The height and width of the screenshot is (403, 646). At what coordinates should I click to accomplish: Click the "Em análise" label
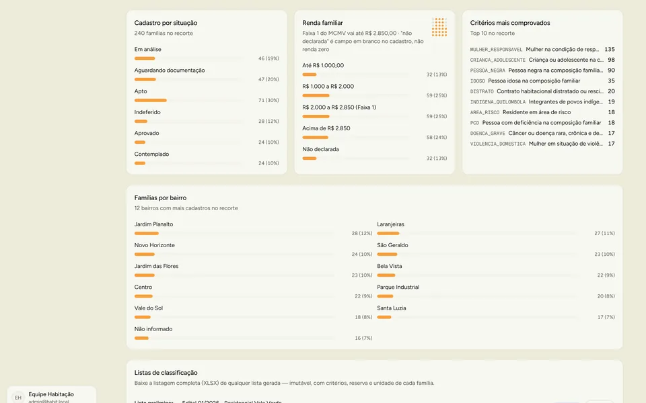(148, 49)
